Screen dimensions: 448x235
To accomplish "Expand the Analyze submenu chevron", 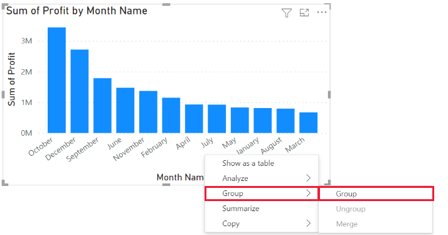I will [308, 178].
